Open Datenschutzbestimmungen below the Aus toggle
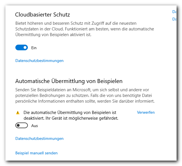Screen dimensions: 182x166 [x=39, y=138]
